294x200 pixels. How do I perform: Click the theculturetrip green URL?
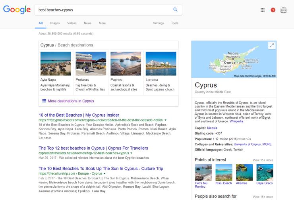tap(70, 173)
